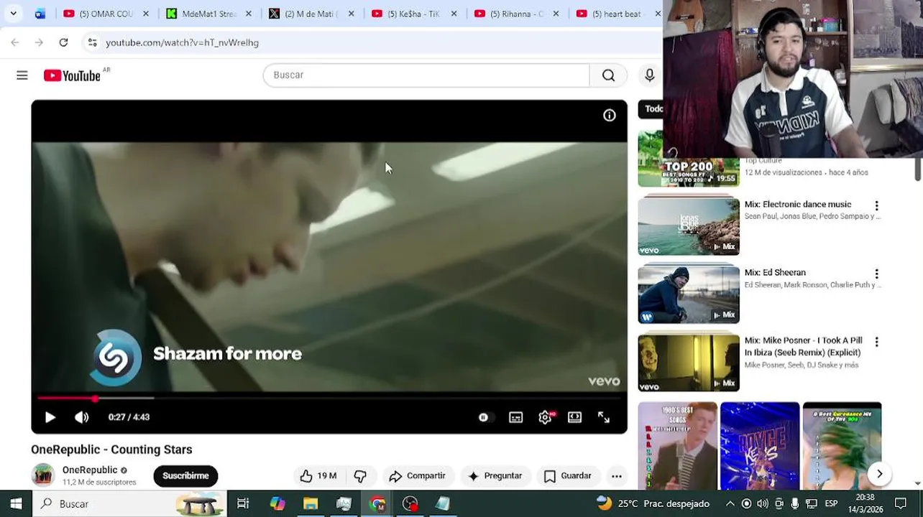This screenshot has height=517, width=923.
Task: Open the TOP 200 best songs thumbnail
Action: point(689,159)
